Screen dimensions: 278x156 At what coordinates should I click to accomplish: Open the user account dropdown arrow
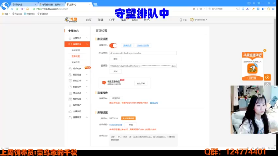click(206, 20)
